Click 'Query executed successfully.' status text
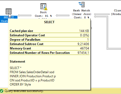121x94 pixels. point(24,91)
